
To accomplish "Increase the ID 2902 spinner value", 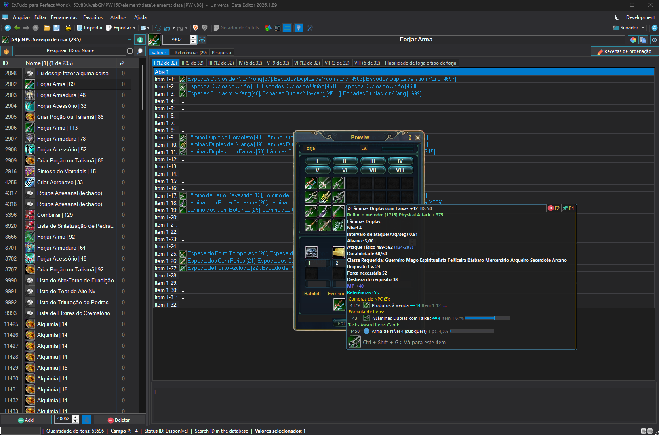I will click(x=193, y=37).
